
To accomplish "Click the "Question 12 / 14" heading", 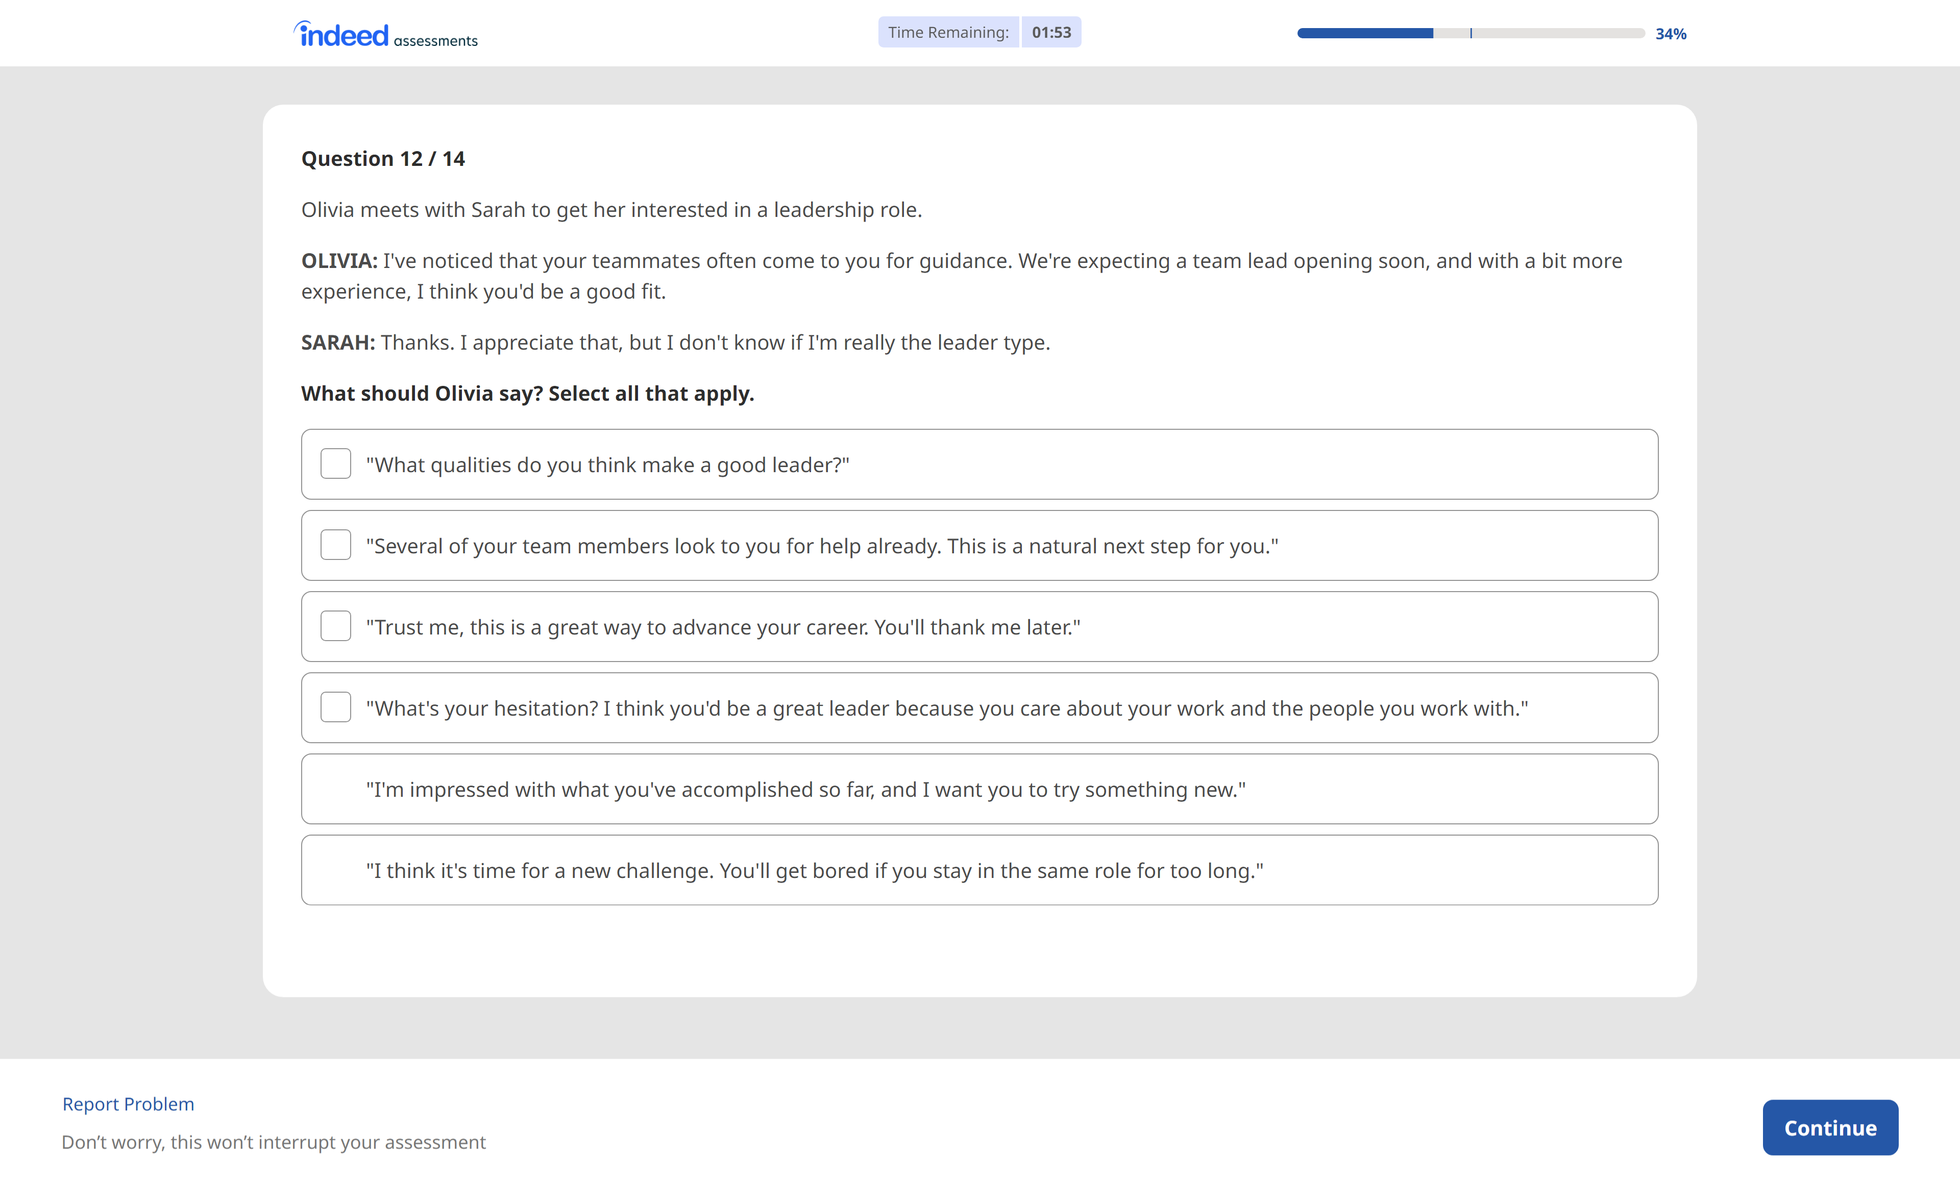I will tap(383, 158).
